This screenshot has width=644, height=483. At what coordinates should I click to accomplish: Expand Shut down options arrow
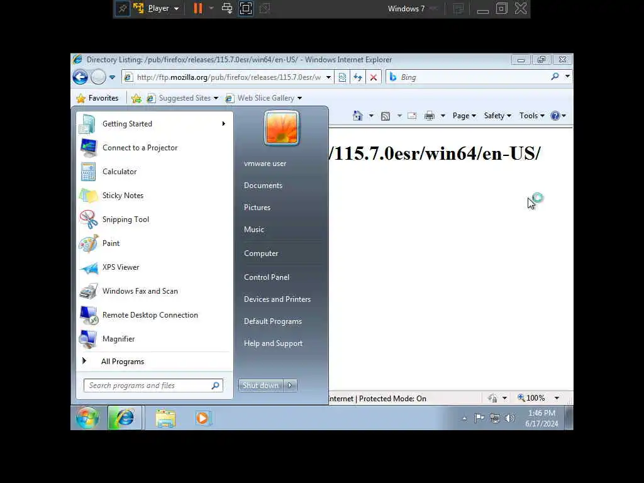click(290, 386)
